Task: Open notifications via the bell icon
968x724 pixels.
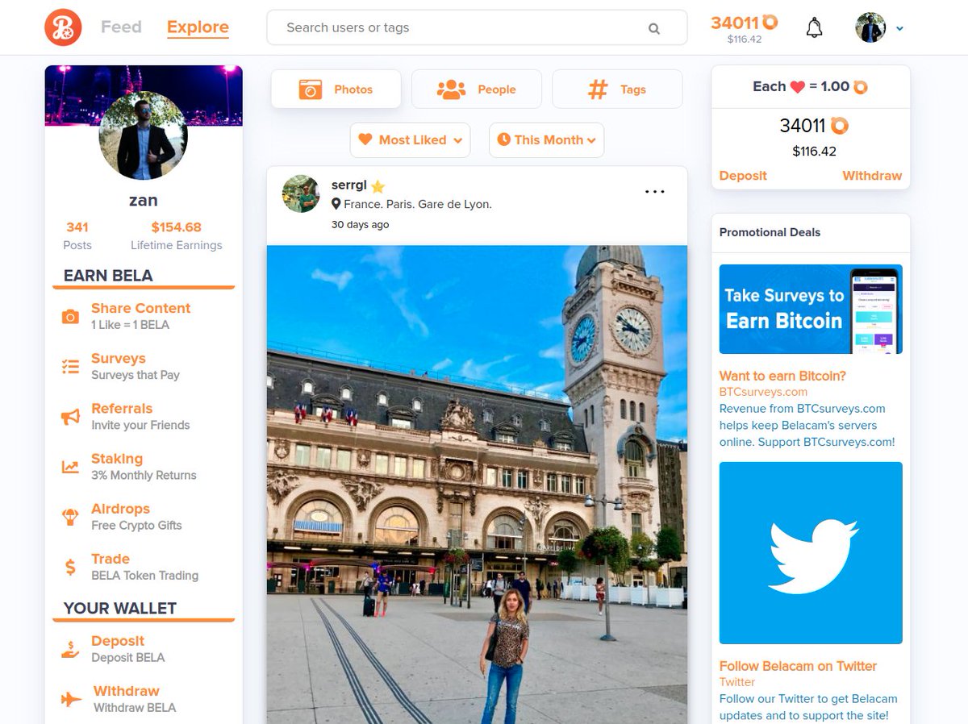Action: [x=814, y=27]
